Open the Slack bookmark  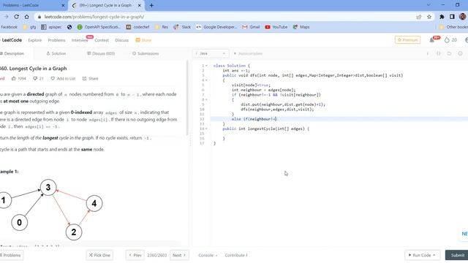point(182,27)
